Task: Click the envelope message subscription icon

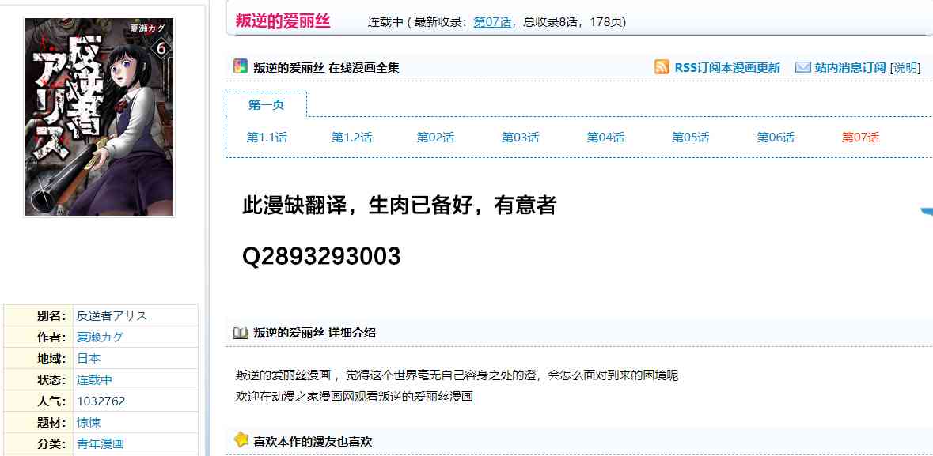Action: click(802, 67)
